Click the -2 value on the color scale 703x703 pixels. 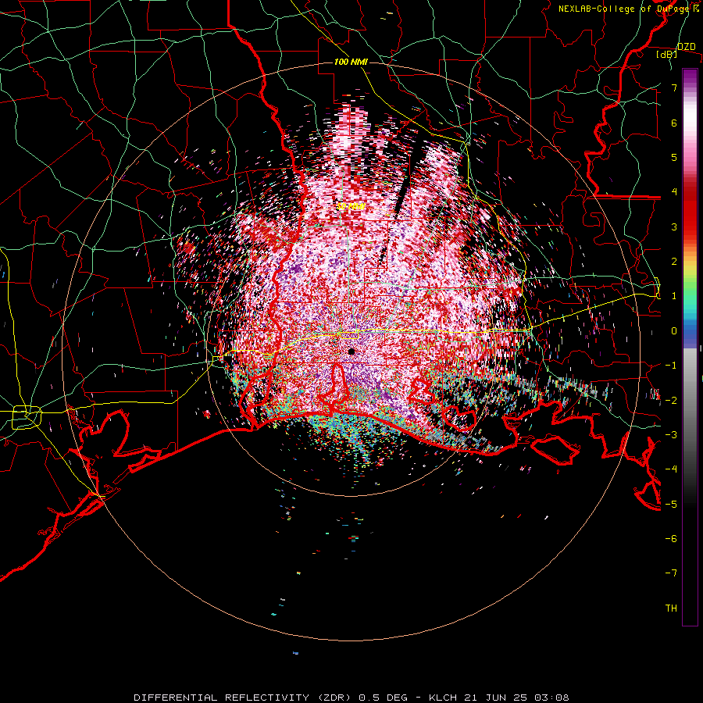click(x=671, y=400)
